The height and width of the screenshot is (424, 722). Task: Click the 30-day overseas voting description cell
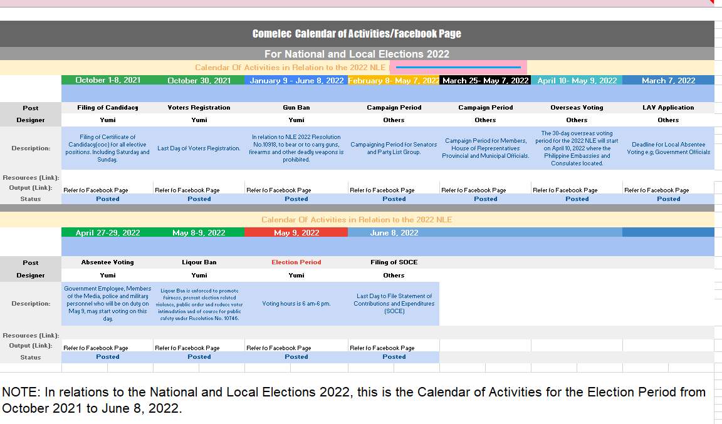pos(577,148)
